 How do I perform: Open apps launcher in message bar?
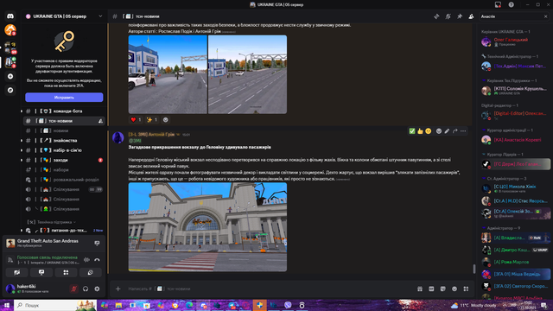click(466, 289)
